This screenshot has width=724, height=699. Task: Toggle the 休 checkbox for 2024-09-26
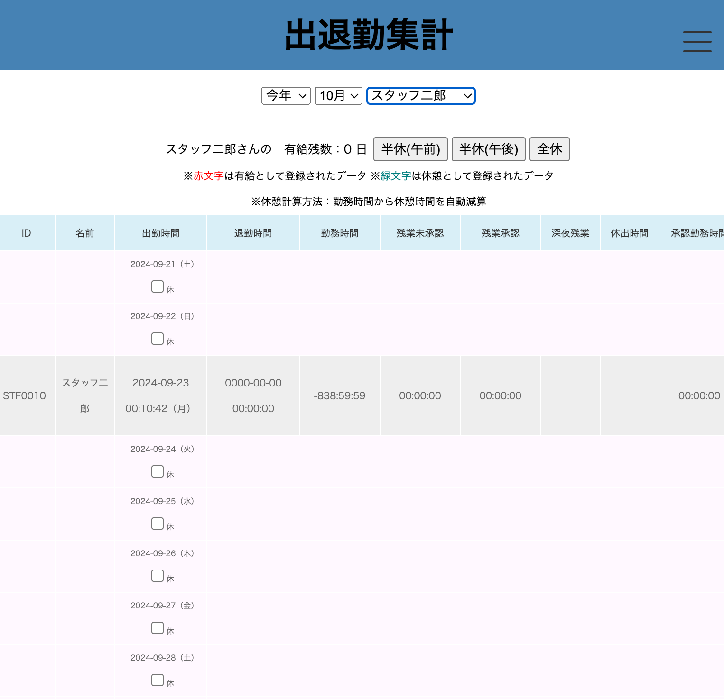(158, 576)
